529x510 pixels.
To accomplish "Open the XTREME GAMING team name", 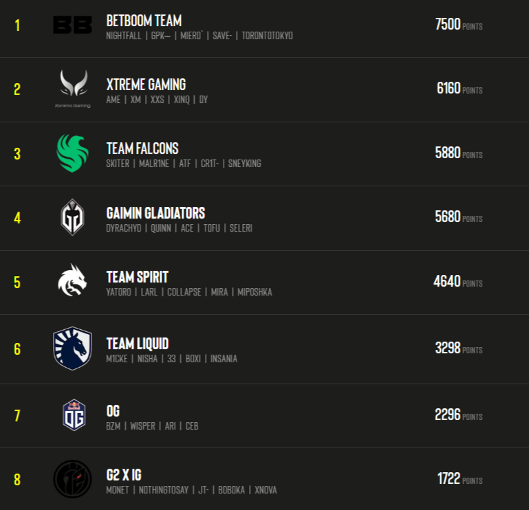I will (x=146, y=85).
